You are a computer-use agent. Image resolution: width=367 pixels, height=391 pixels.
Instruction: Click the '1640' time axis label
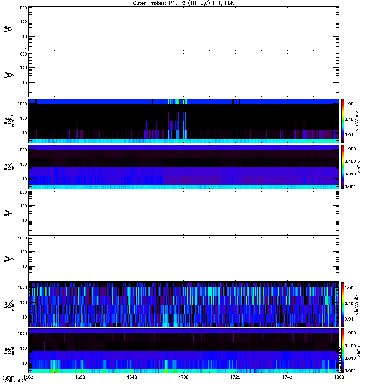[x=132, y=377]
